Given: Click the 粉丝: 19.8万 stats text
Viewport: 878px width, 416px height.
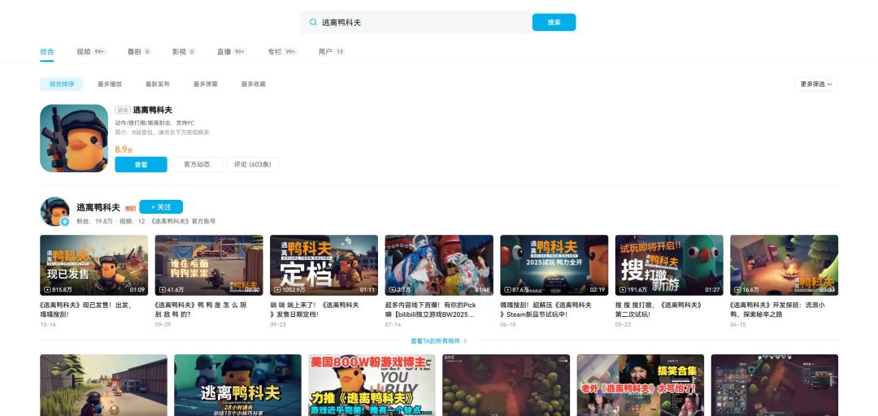Looking at the screenshot, I should (94, 221).
